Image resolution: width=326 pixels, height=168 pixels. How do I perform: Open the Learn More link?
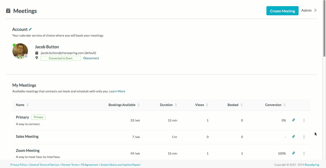[117, 91]
